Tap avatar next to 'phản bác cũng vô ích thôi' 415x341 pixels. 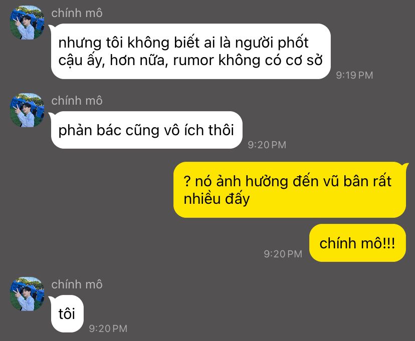[27, 110]
